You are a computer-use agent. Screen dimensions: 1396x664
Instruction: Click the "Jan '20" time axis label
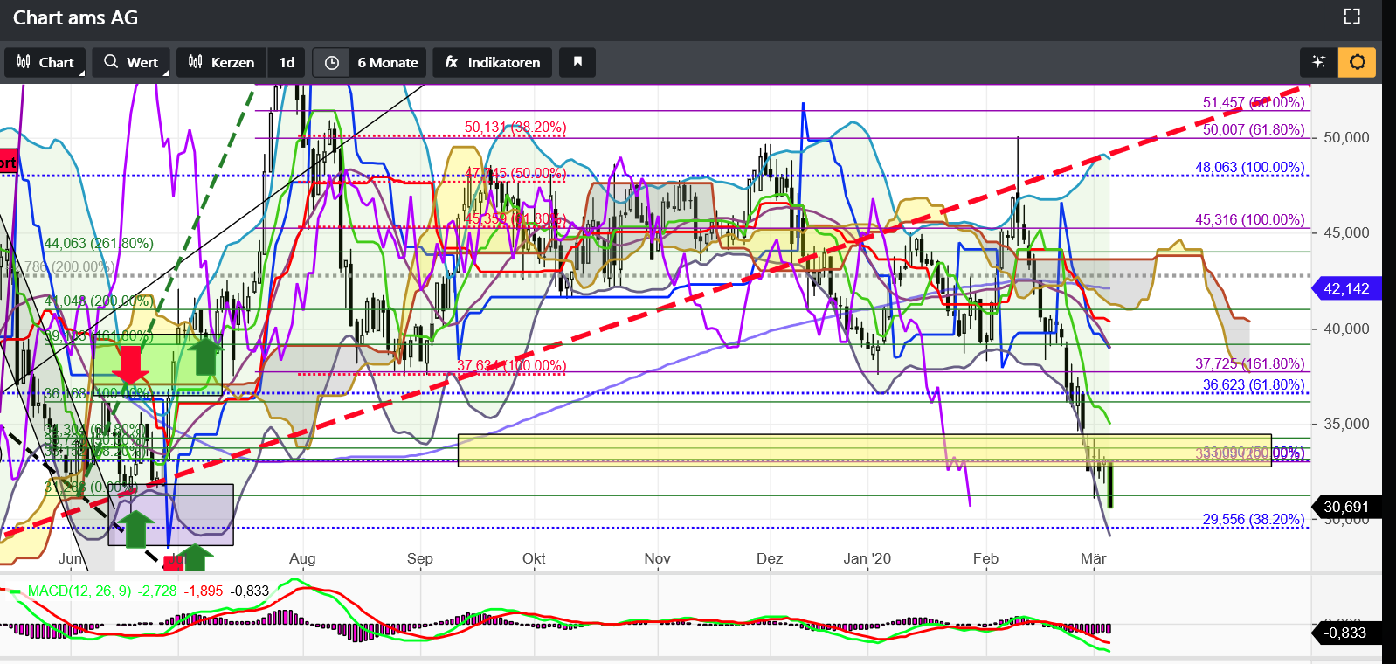[867, 558]
